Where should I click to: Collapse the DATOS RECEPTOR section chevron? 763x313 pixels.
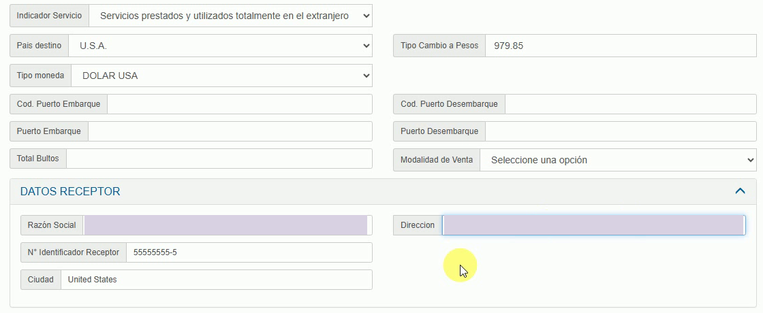[x=740, y=191]
